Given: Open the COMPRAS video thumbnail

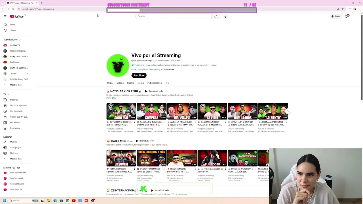Looking at the screenshot, I should [152, 111].
